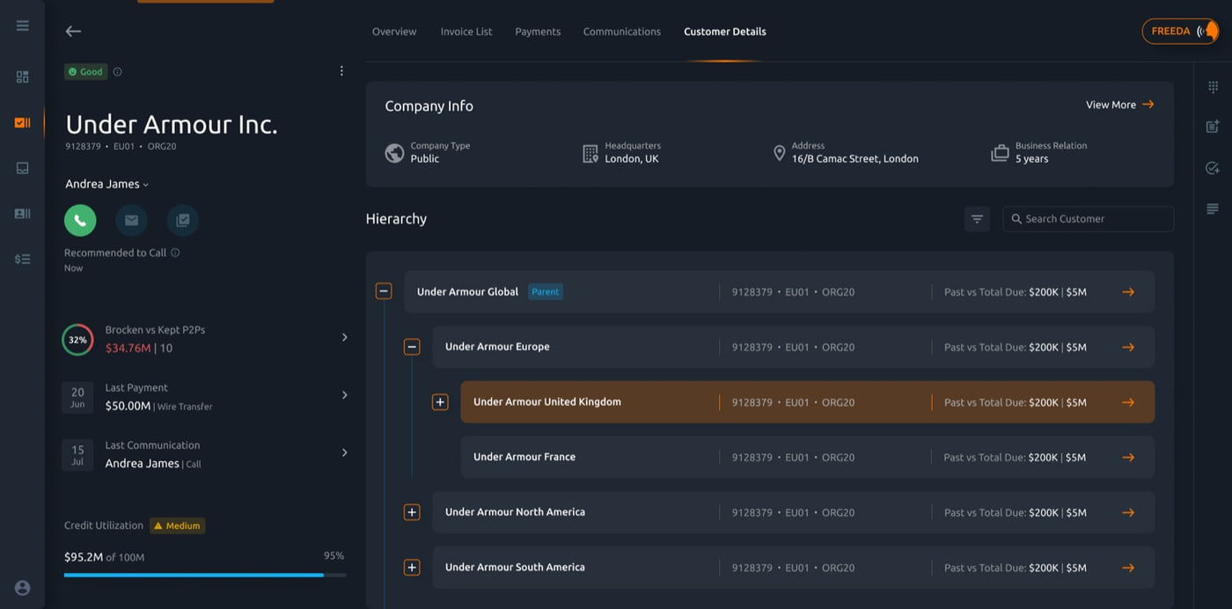Switch to the Payments tab
1232x609 pixels.
pyautogui.click(x=538, y=32)
